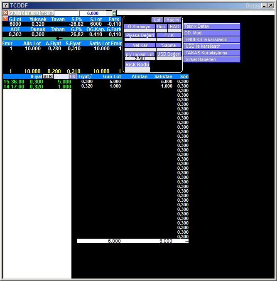Click ENDEKS le karsilastir
Screen dimensions: 277x281
click(212, 39)
